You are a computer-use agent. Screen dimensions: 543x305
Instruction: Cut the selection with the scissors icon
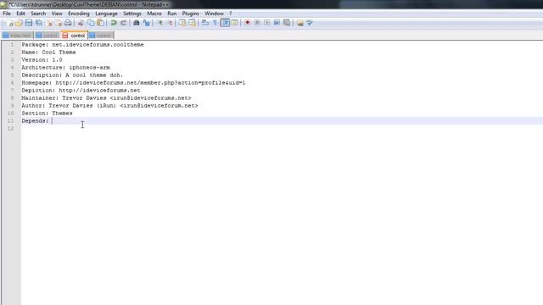tap(81, 23)
